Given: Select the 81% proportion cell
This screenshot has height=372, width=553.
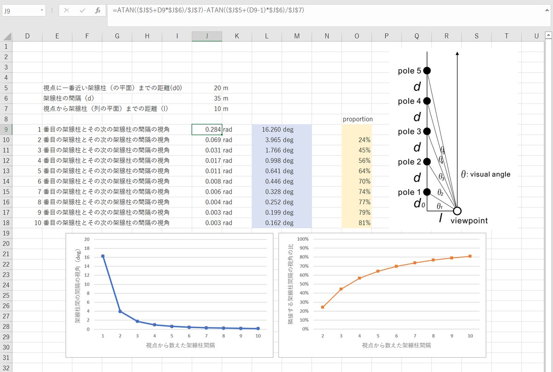Looking at the screenshot, I should [x=357, y=223].
